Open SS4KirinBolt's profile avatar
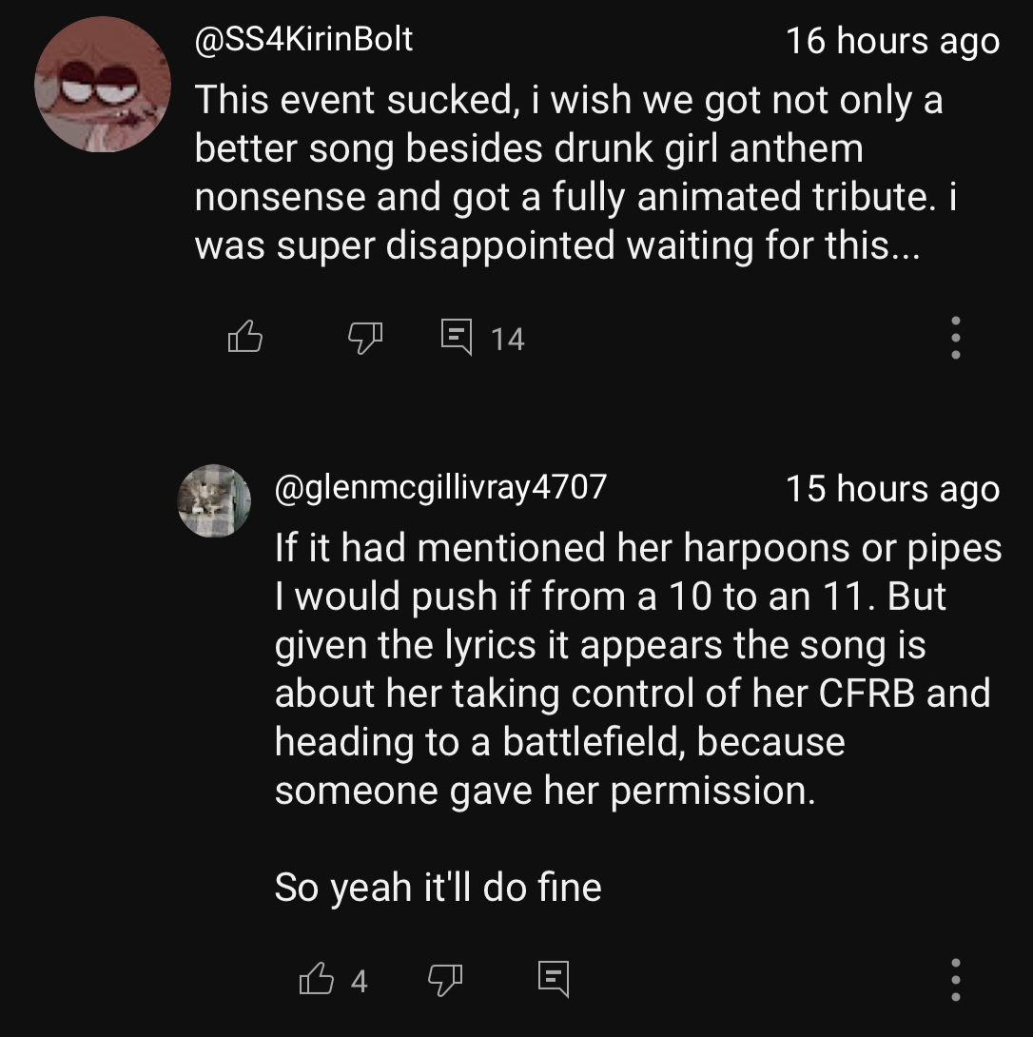Image resolution: width=1033 pixels, height=1037 pixels. [103, 85]
